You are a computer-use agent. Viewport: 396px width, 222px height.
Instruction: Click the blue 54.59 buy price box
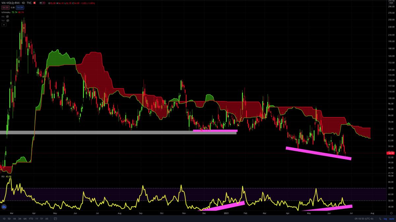click(20, 7)
